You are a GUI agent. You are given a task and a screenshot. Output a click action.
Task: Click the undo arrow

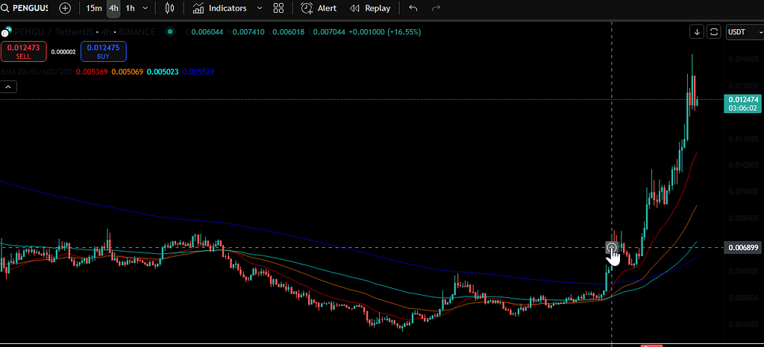pyautogui.click(x=413, y=8)
